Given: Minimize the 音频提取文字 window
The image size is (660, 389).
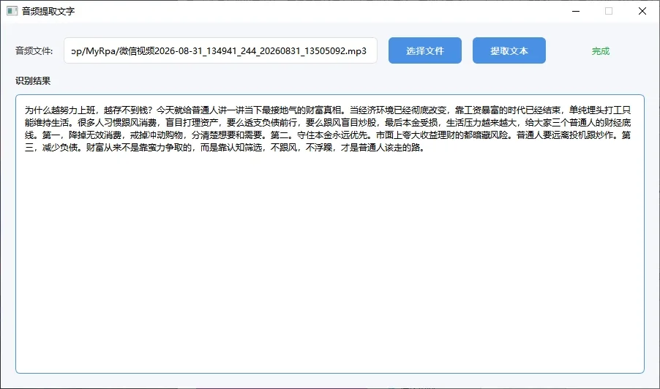Looking at the screenshot, I should tap(576, 11).
